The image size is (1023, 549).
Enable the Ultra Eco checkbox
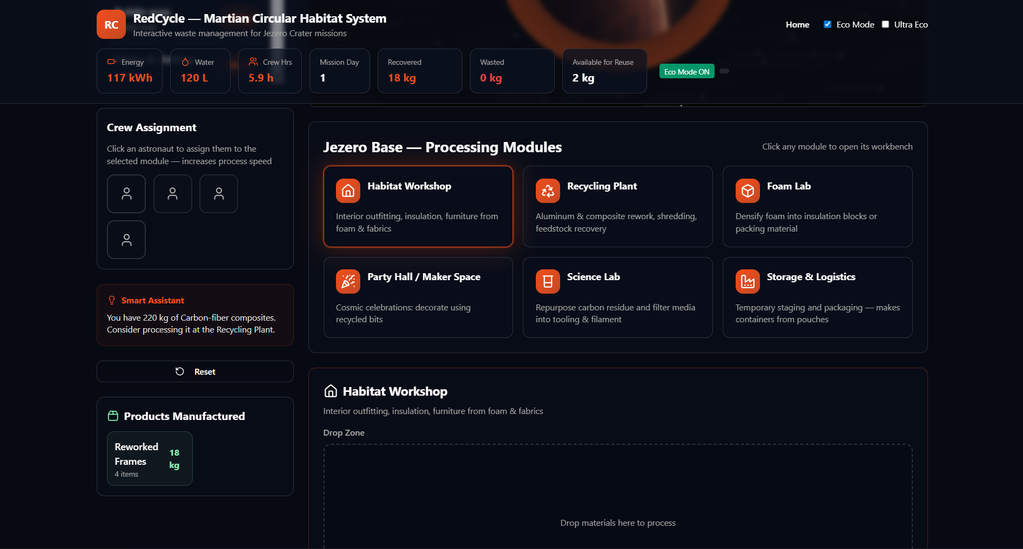pos(885,24)
